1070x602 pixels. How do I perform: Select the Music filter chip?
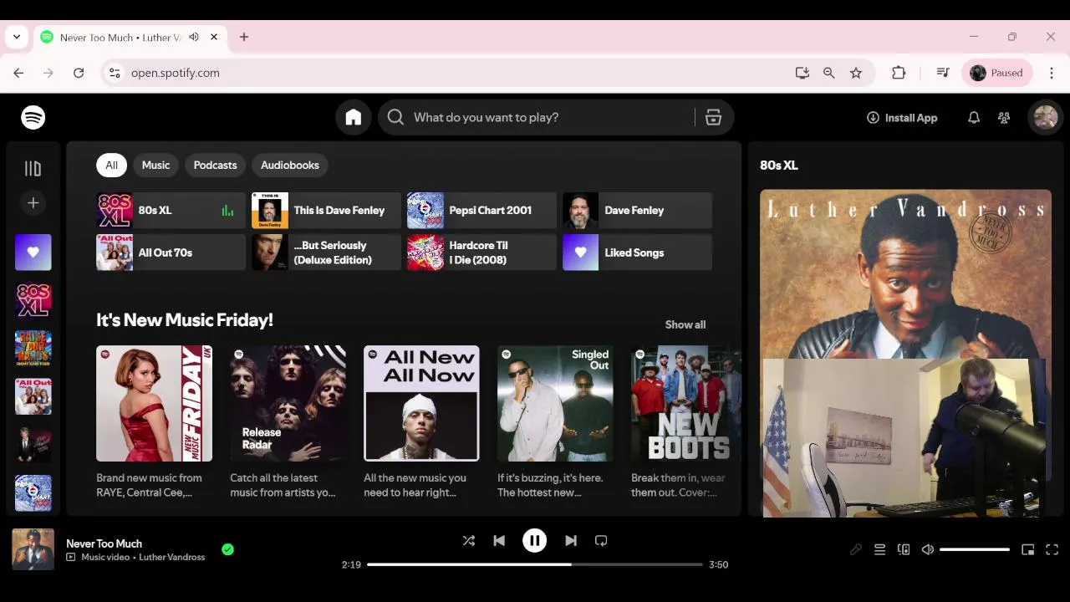tap(155, 166)
